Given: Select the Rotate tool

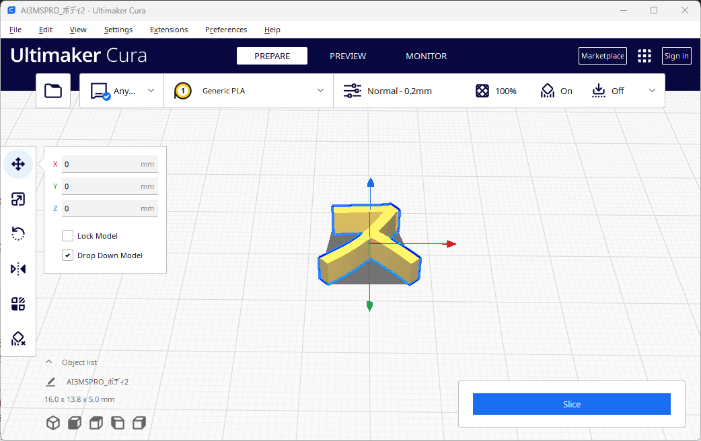Looking at the screenshot, I should click(18, 234).
